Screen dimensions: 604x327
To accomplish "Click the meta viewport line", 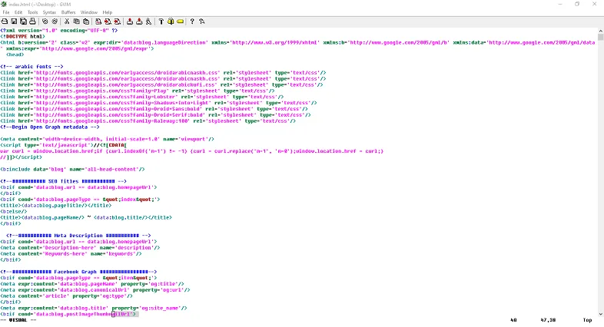I will click(107, 139).
